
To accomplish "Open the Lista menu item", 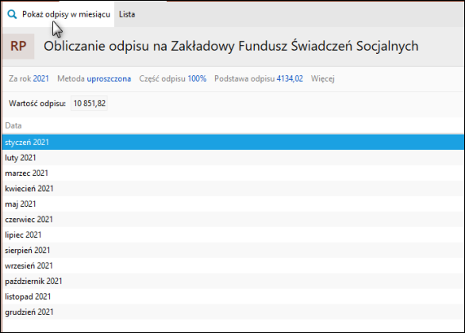I will tap(127, 14).
